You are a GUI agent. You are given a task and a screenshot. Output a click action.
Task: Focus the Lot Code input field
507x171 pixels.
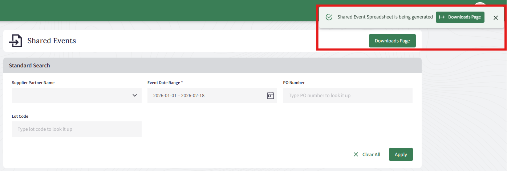77,129
